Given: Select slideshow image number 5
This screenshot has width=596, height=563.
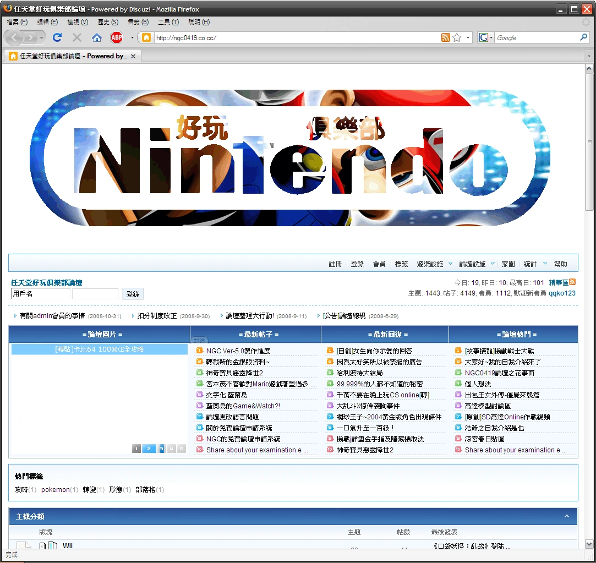Looking at the screenshot, I should coord(181,449).
